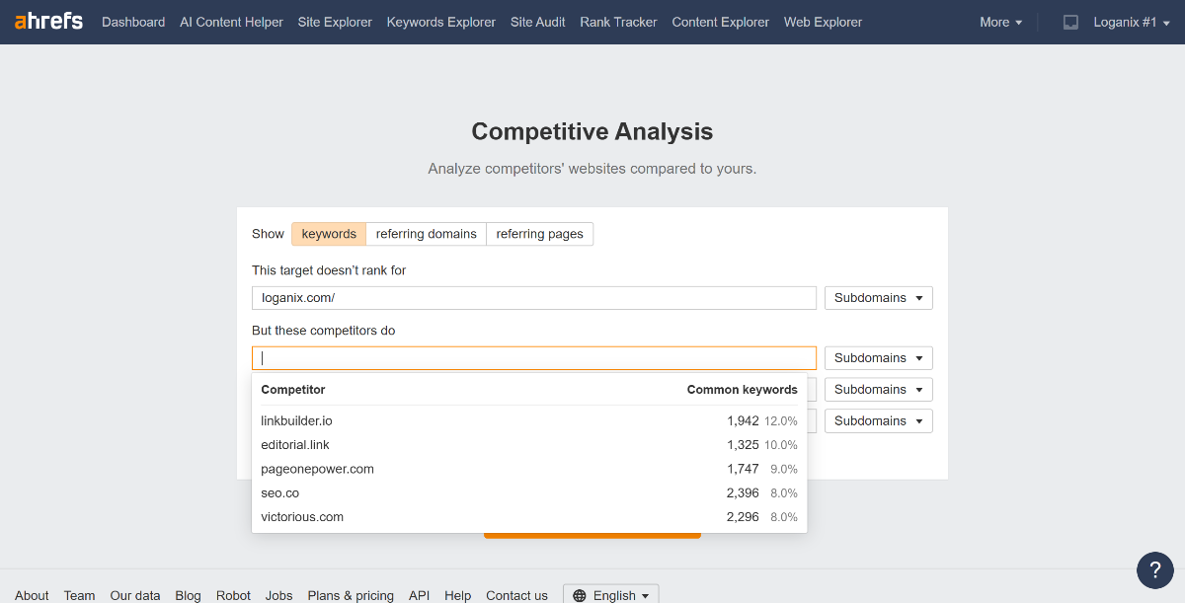Image resolution: width=1185 pixels, height=603 pixels.
Task: Click the Contact us footer link
Action: (516, 595)
